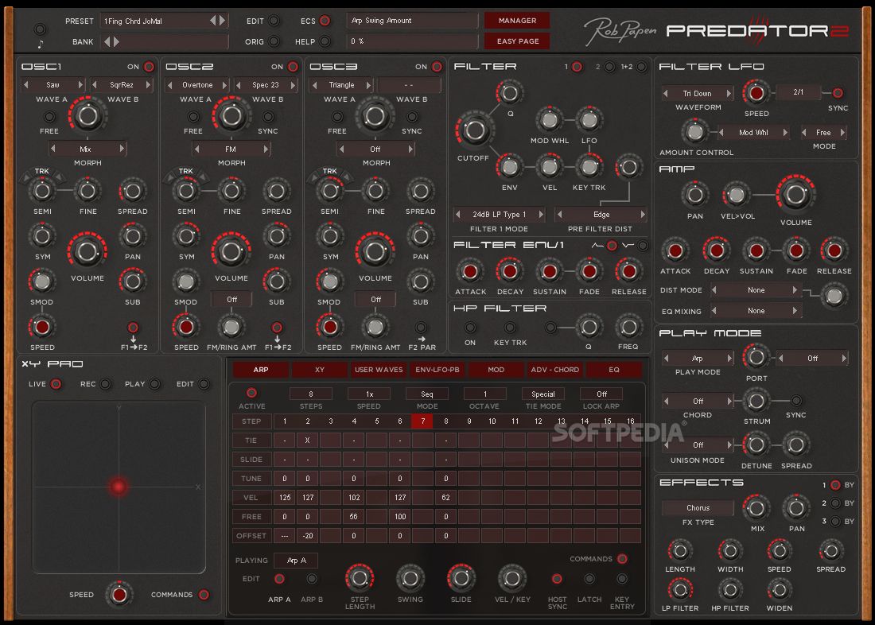Click the Play Mode PORT knob
This screenshot has width=875, height=625.
(756, 357)
